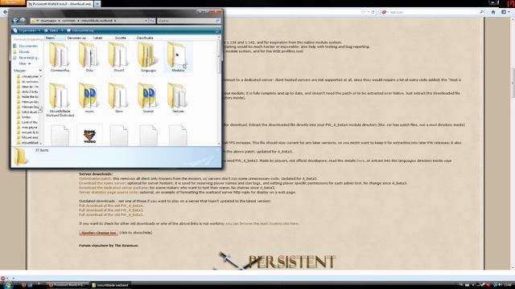Open the DirectX folder
Screen dimensions: 515x289
118,57
